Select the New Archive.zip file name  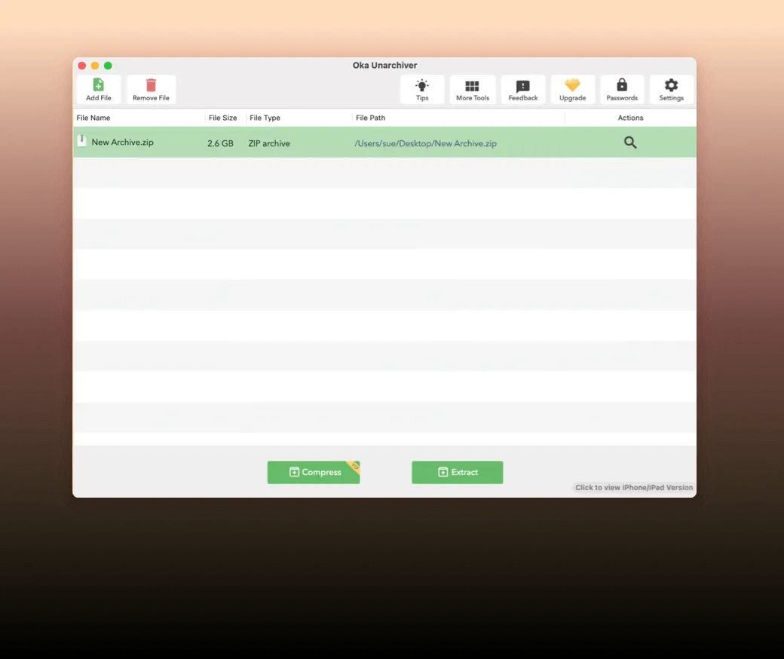tap(122, 143)
